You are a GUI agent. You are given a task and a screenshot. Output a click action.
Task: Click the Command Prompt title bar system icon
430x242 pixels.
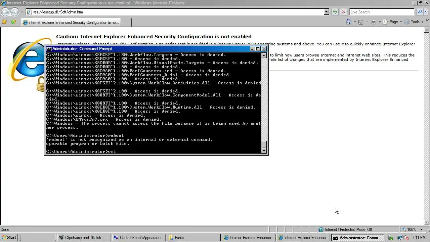tap(49, 49)
